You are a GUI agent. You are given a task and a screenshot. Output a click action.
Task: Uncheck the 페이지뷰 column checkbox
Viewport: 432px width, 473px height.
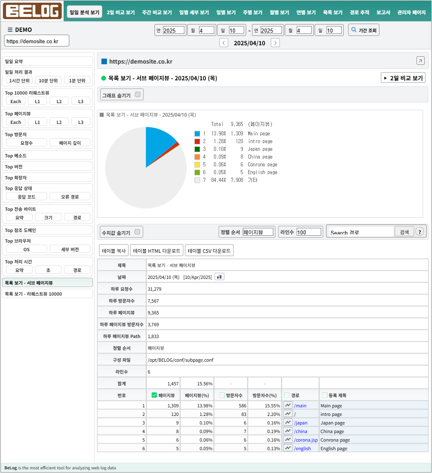tap(154, 395)
